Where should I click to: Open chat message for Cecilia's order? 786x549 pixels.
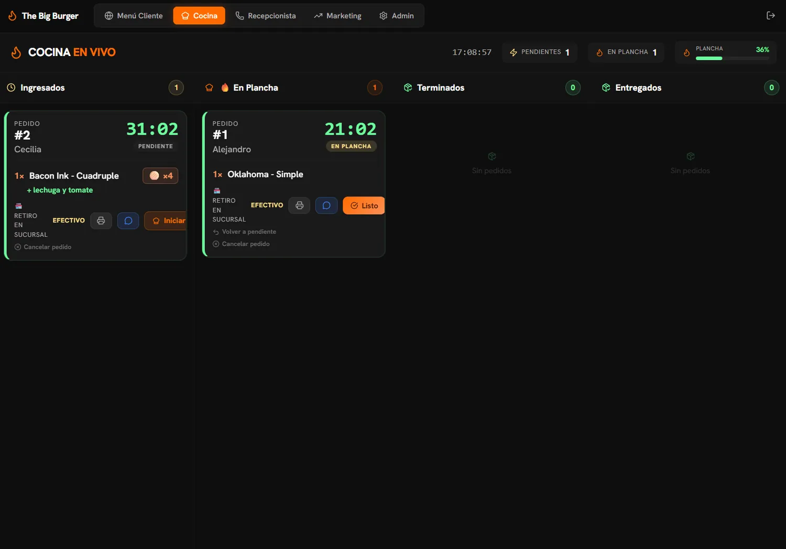[x=128, y=221]
